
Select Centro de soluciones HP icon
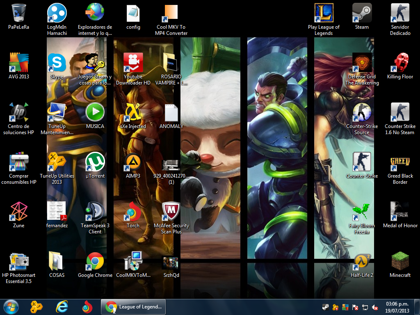click(18, 112)
